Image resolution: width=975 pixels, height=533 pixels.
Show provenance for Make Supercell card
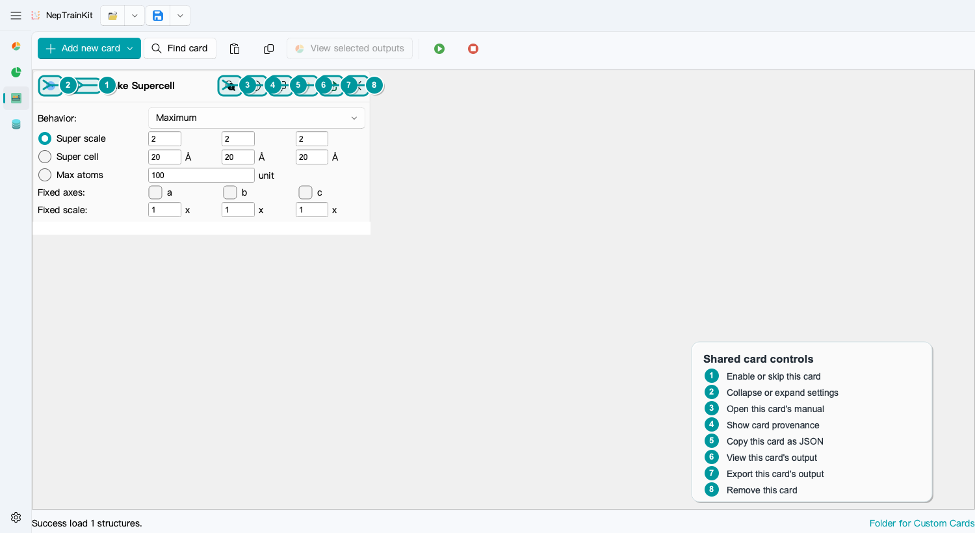pyautogui.click(x=255, y=86)
